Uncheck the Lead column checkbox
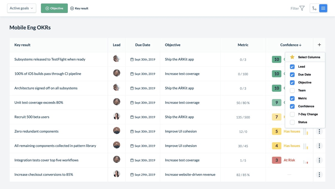 point(292,67)
